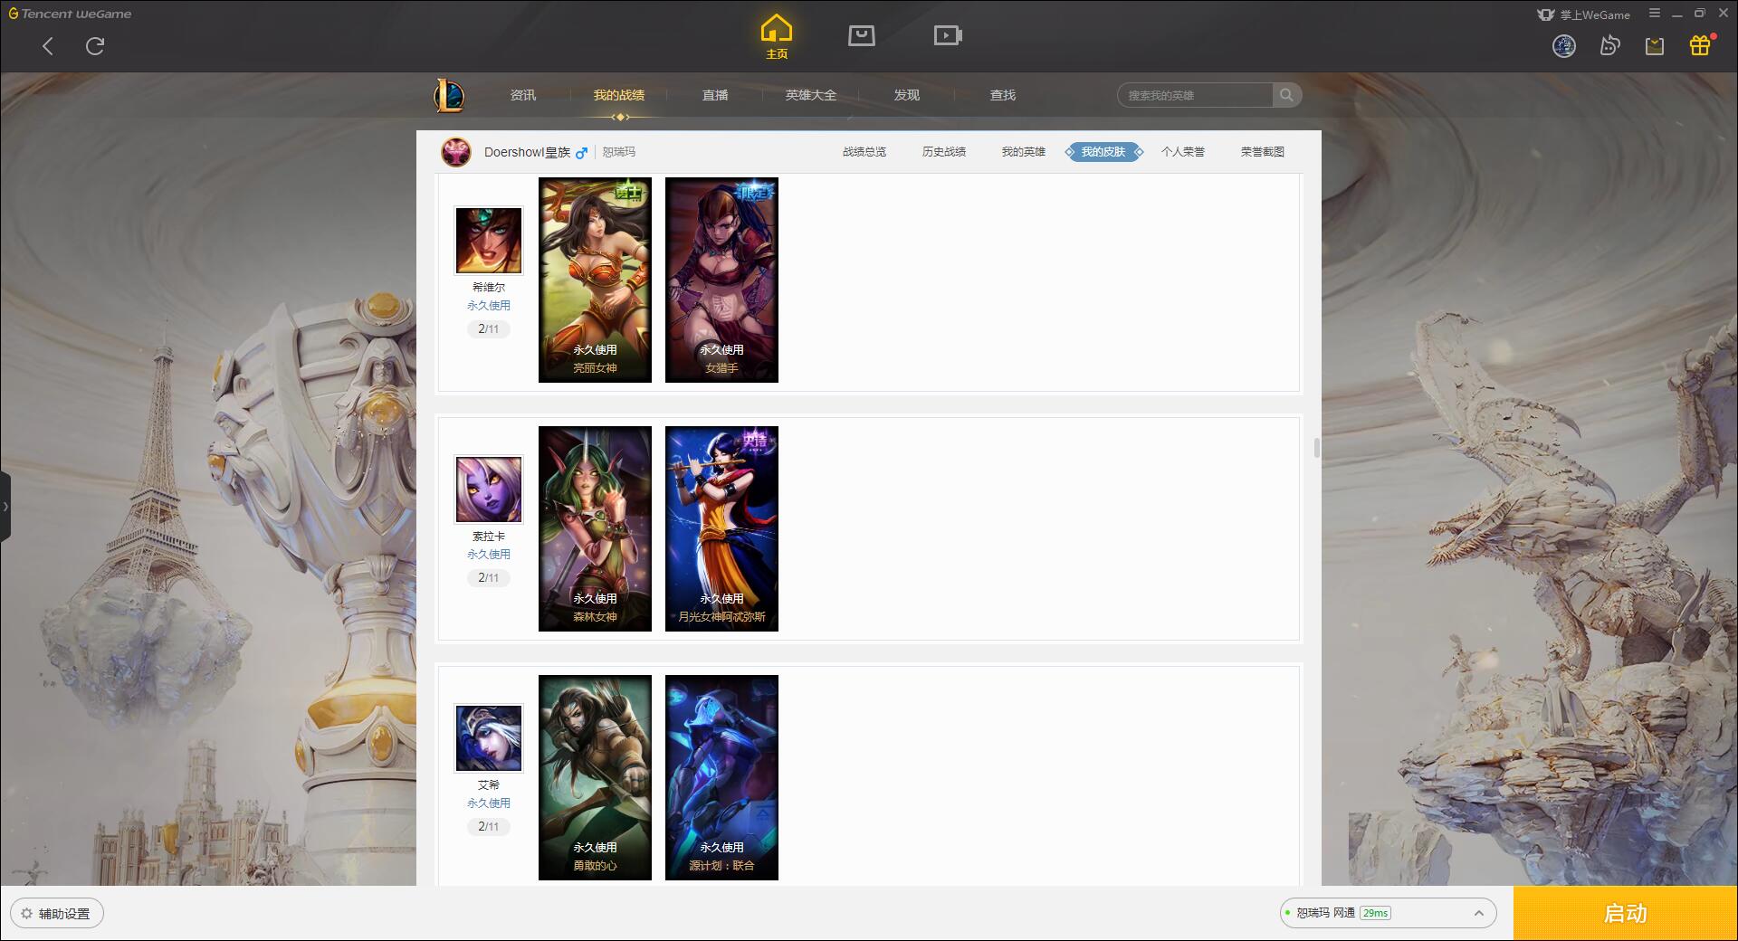Open the 勇敢的心 skin card
1738x941 pixels.
click(595, 777)
